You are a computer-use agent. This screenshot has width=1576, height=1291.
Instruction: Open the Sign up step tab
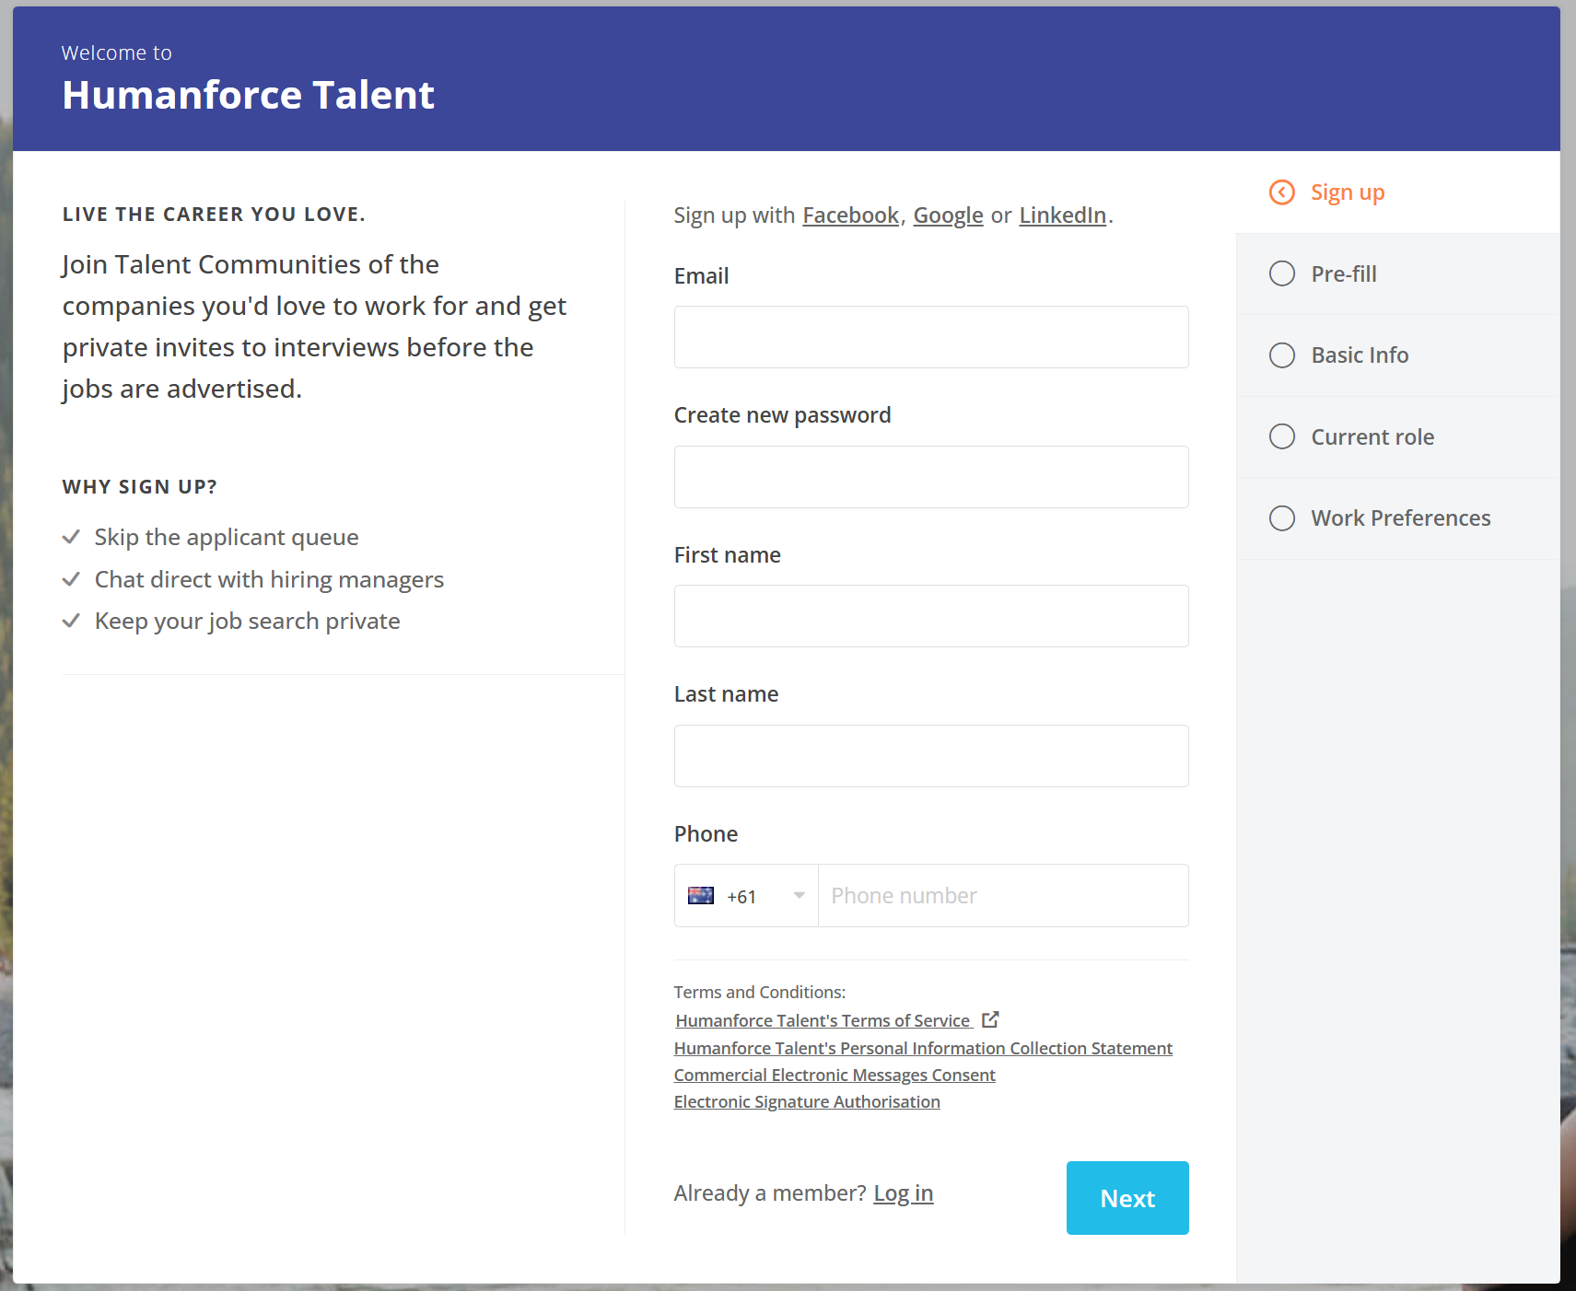tap(1347, 192)
